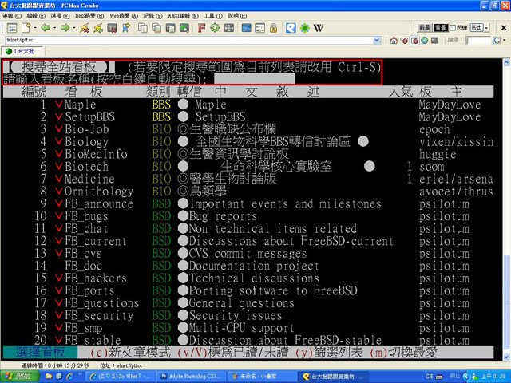Click the blue PCMan logo icon

291,28
